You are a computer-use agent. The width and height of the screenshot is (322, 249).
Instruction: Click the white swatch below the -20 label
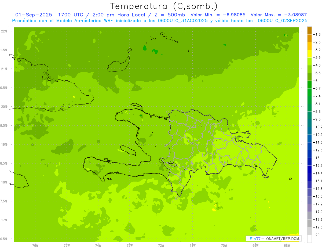[309, 239]
